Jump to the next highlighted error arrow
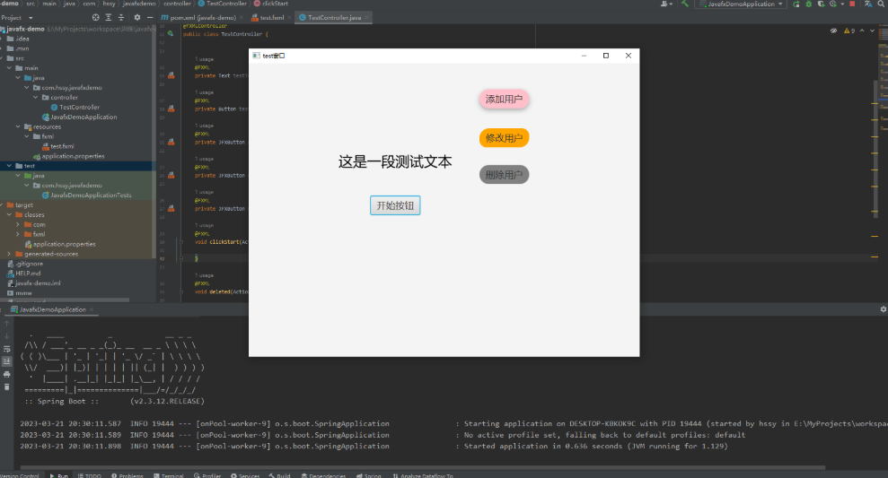The width and height of the screenshot is (888, 478). point(872,30)
